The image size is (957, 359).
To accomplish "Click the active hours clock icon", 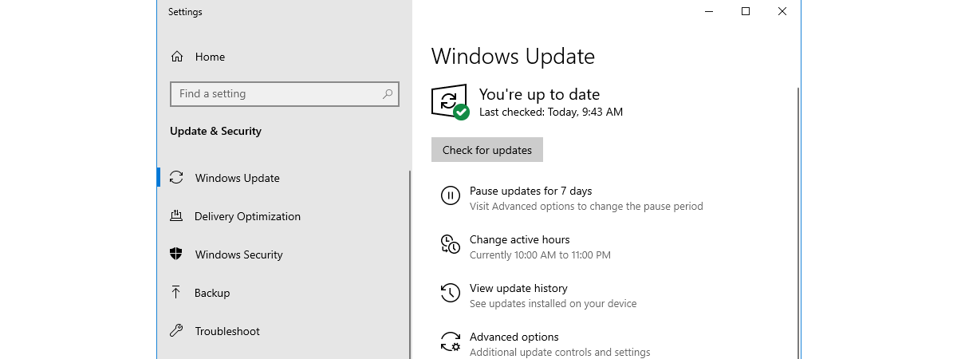I will point(450,245).
